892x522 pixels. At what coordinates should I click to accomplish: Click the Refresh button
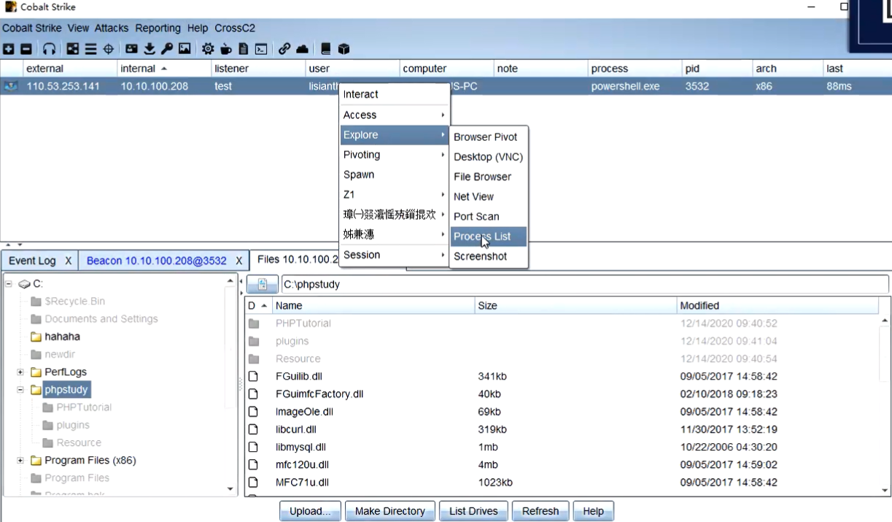540,511
